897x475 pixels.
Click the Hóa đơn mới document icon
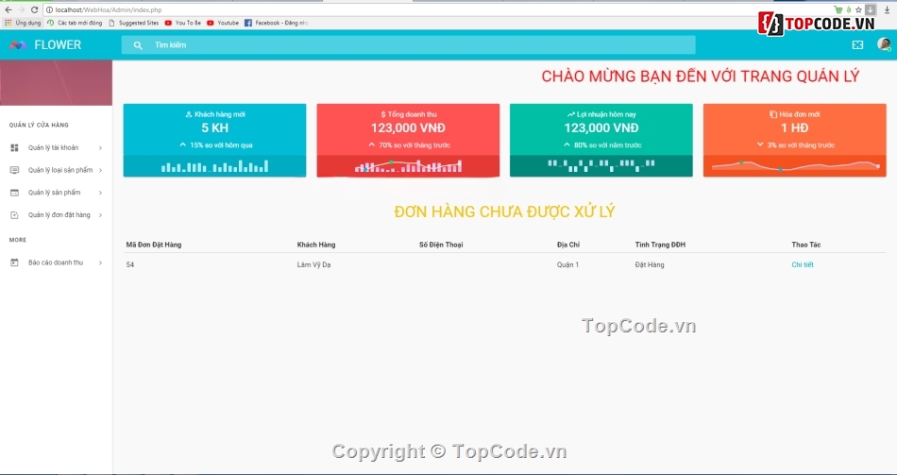click(x=773, y=114)
